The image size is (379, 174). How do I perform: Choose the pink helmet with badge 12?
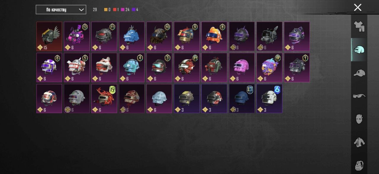coord(77,36)
